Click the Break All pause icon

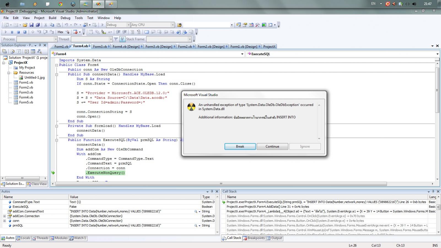coord(12,32)
